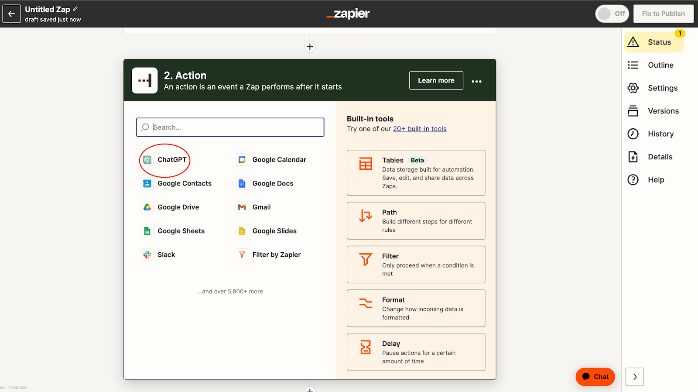698x392 pixels.
Task: Click the back arrow button
Action: point(12,14)
